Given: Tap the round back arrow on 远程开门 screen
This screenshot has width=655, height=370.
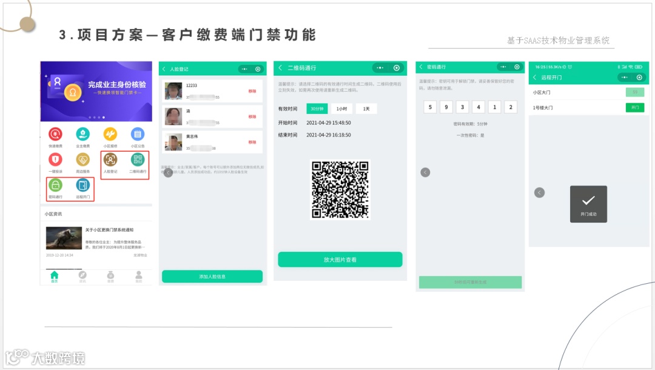Looking at the screenshot, I should coord(539,192).
